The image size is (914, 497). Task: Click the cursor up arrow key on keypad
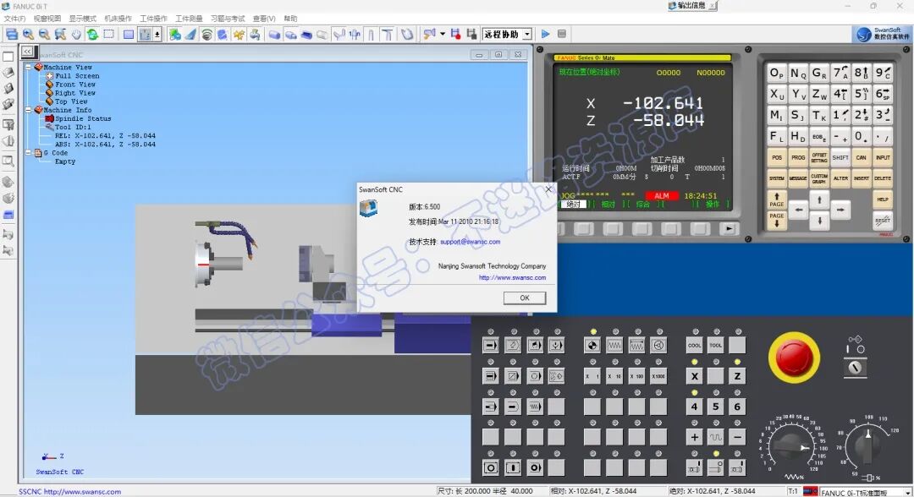coord(819,199)
